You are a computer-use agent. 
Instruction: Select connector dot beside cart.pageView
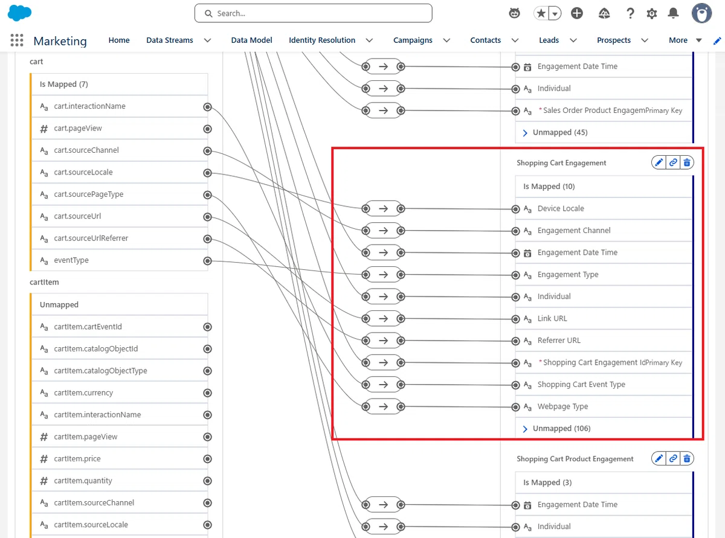pyautogui.click(x=207, y=129)
